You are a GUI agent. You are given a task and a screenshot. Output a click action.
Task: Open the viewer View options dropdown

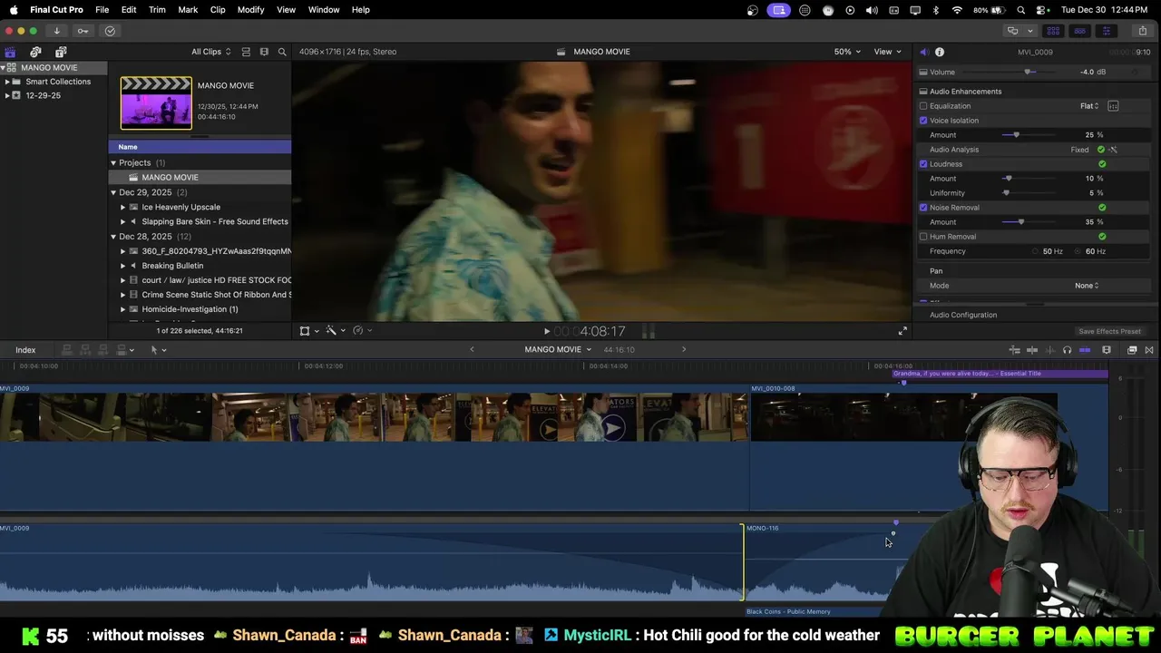click(x=888, y=52)
